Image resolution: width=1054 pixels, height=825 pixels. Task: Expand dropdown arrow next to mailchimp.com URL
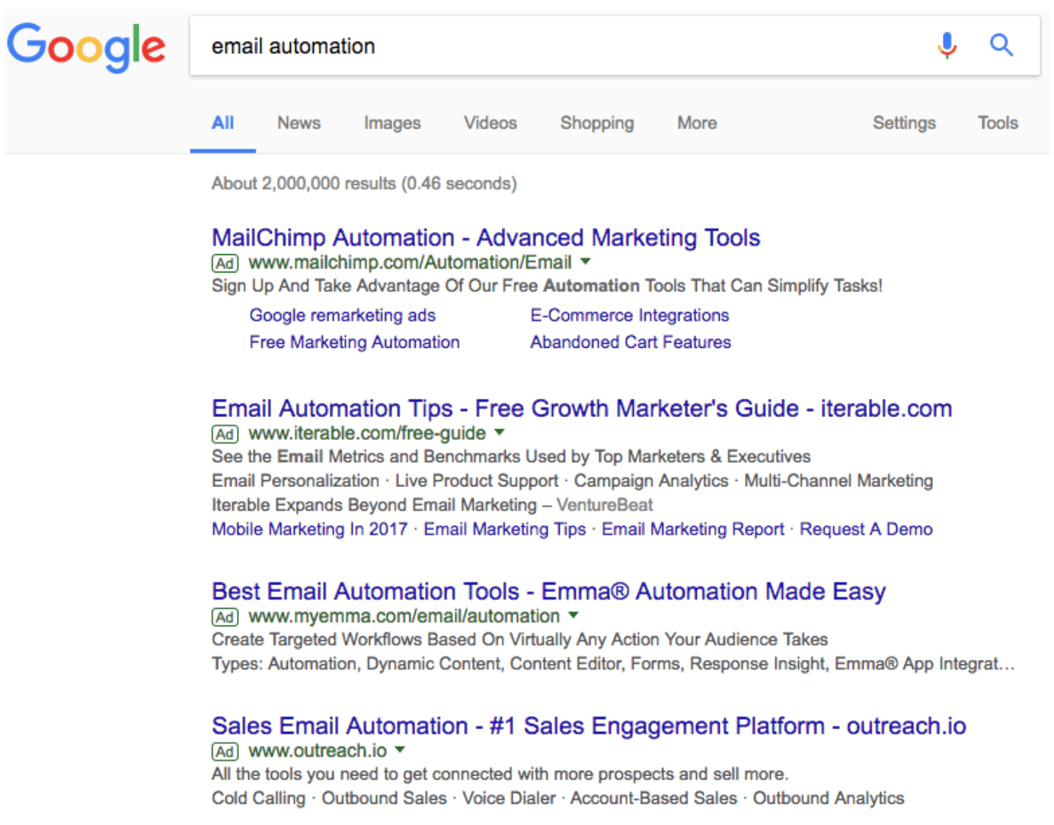click(585, 262)
